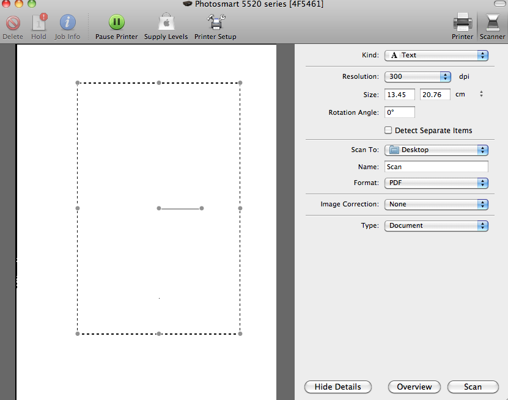Click the Overview button
Screen dimensions: 508x400
[x=414, y=387]
